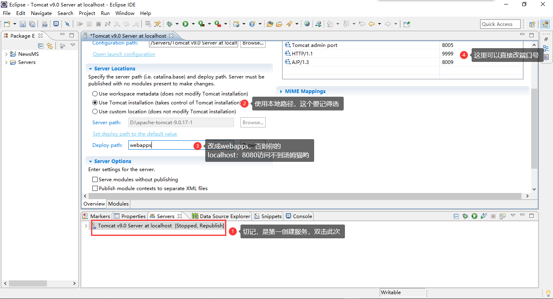Open the Project menu

point(87,13)
